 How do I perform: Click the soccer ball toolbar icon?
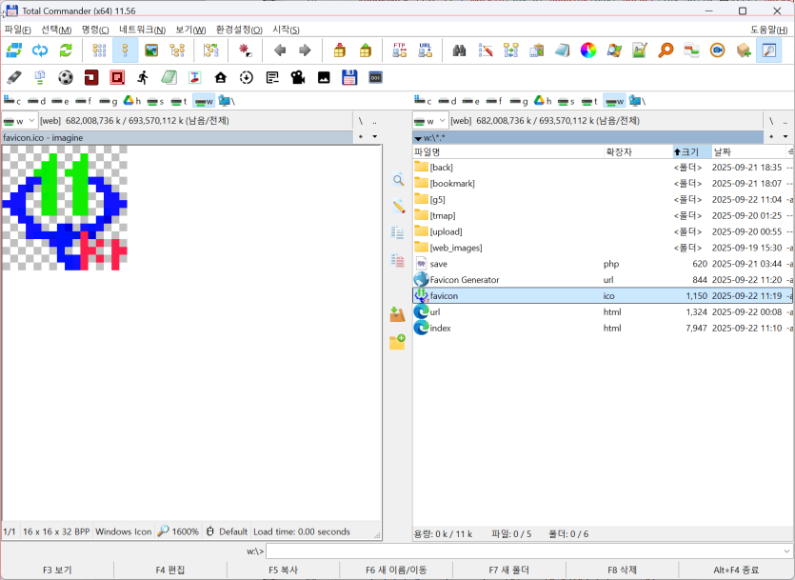(66, 77)
